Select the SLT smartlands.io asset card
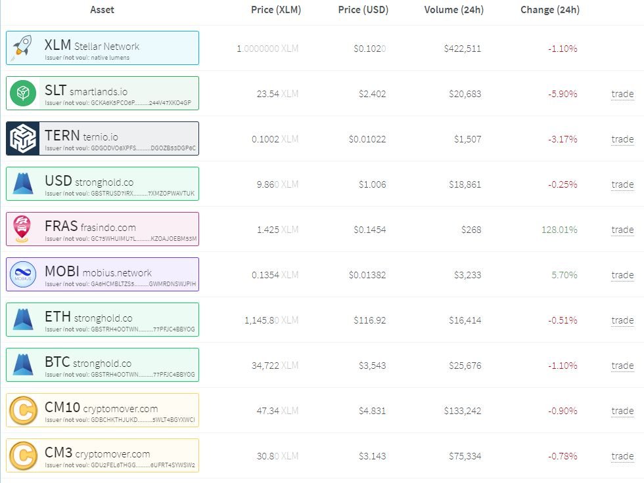This screenshot has height=483, width=644. click(x=103, y=93)
